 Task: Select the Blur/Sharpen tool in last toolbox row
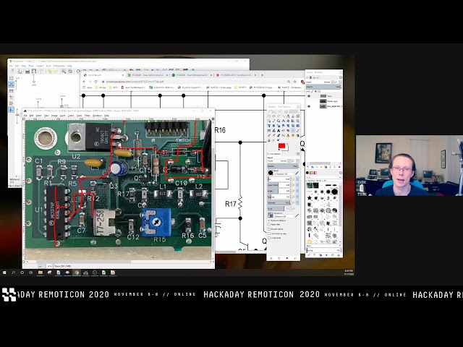pyautogui.click(x=268, y=140)
